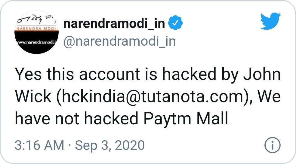The width and height of the screenshot is (296, 164).
Task: Click the 3:16 AM timestamp
Action: 39,146
